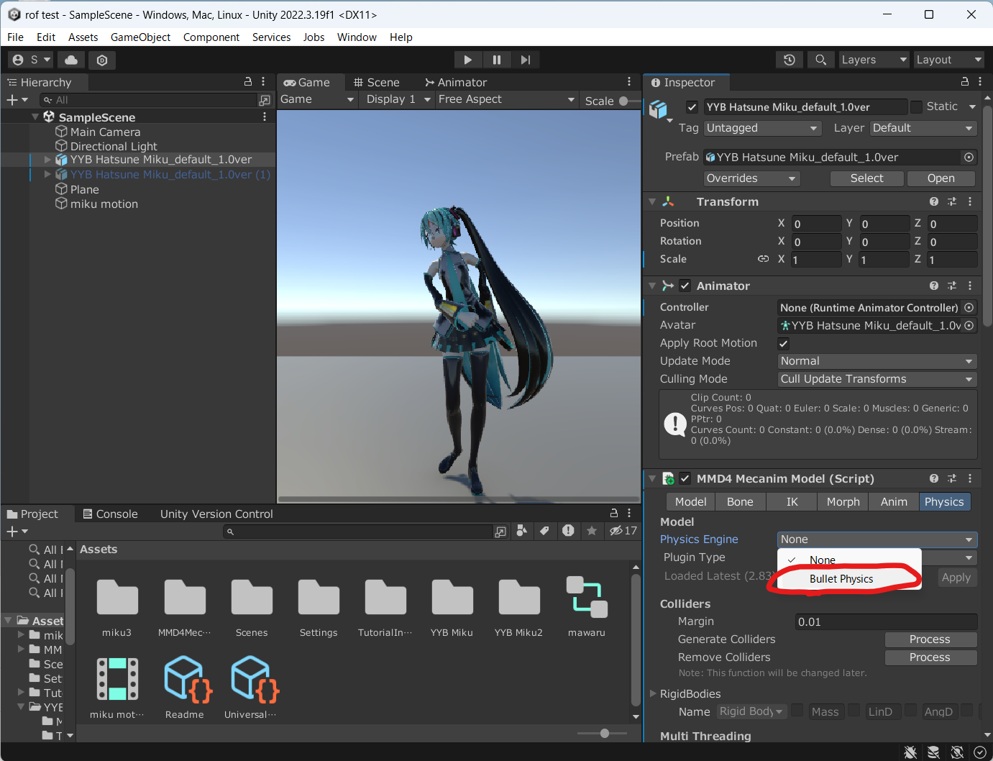Viewport: 993px width, 761px height.
Task: Toggle the active checkbox beside YYB Hatsune Miku
Action: [692, 106]
